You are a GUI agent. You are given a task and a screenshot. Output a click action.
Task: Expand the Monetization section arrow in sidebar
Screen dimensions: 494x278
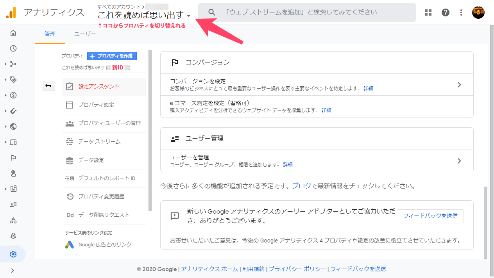5,95
